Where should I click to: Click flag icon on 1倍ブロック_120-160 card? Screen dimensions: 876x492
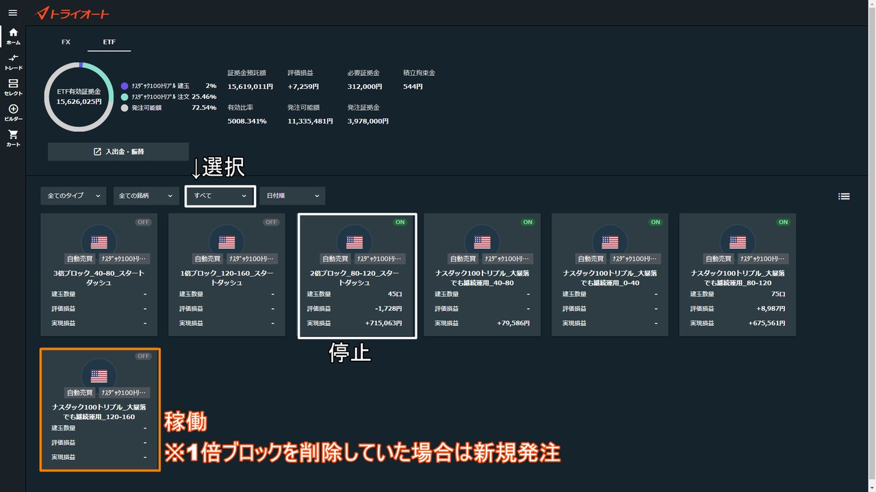click(x=227, y=242)
